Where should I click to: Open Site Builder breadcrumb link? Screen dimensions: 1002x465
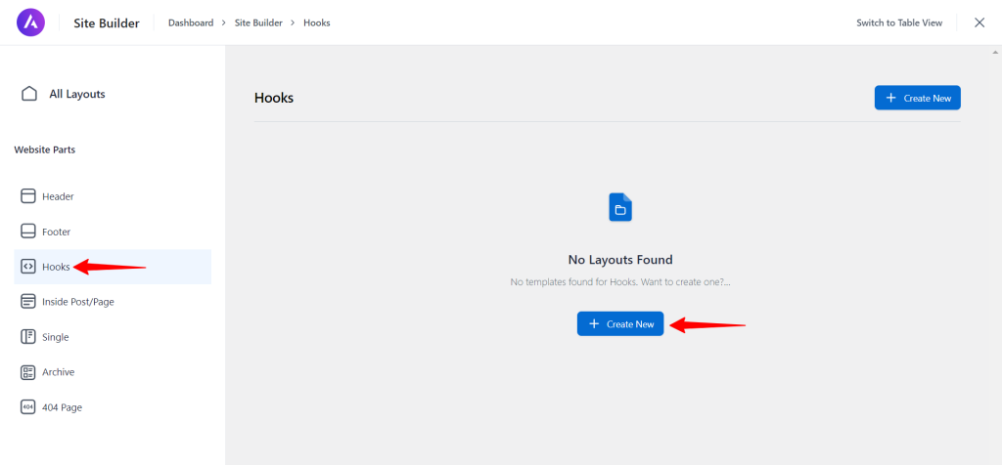[258, 23]
